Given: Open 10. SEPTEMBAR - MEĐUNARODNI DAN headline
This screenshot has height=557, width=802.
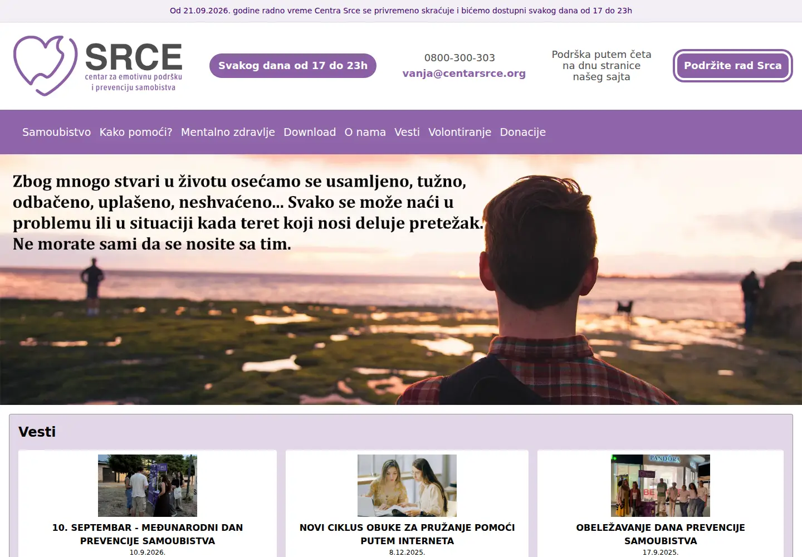Looking at the screenshot, I should tap(148, 534).
